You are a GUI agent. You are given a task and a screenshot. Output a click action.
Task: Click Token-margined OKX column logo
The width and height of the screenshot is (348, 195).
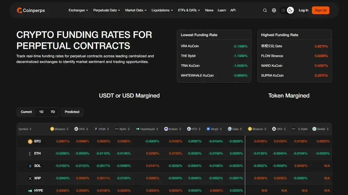274,129
